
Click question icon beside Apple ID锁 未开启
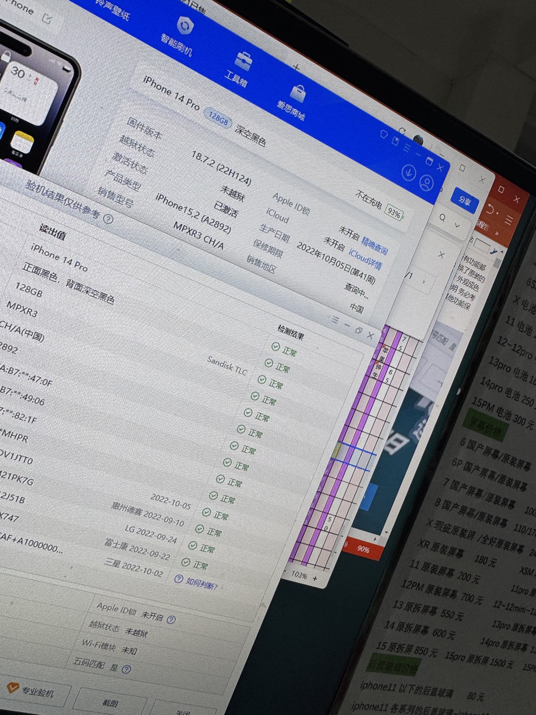point(171,620)
